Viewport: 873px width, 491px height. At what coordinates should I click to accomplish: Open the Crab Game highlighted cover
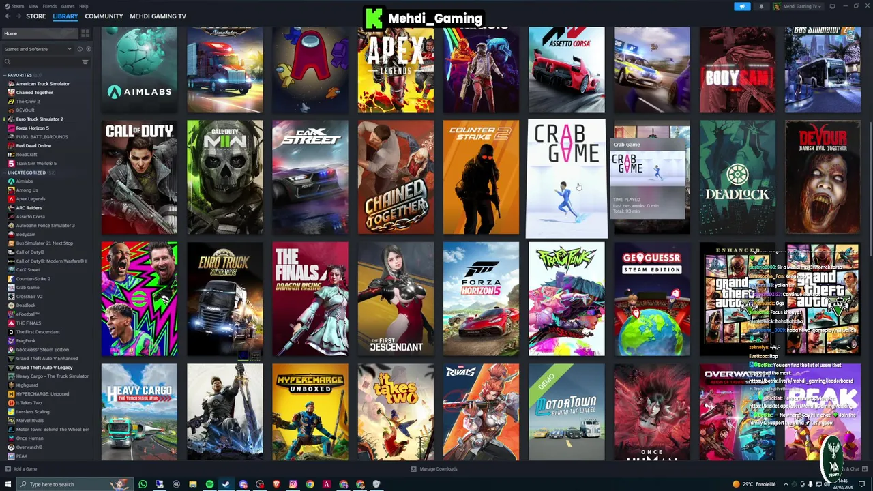[x=566, y=179]
